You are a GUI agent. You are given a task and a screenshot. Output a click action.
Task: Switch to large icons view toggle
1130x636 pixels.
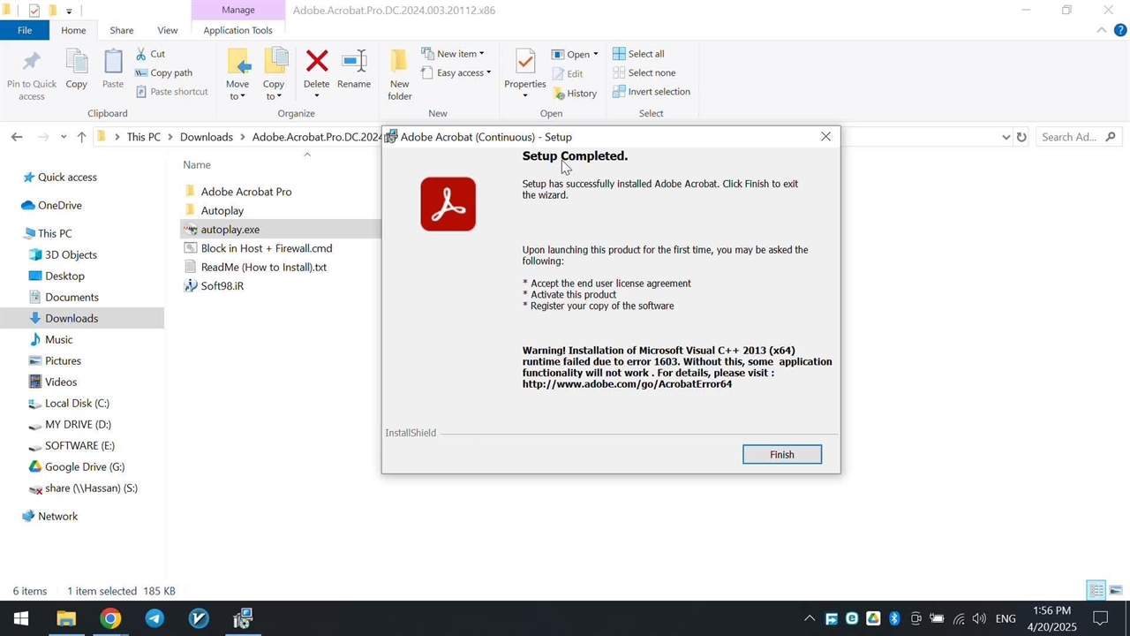[1115, 591]
